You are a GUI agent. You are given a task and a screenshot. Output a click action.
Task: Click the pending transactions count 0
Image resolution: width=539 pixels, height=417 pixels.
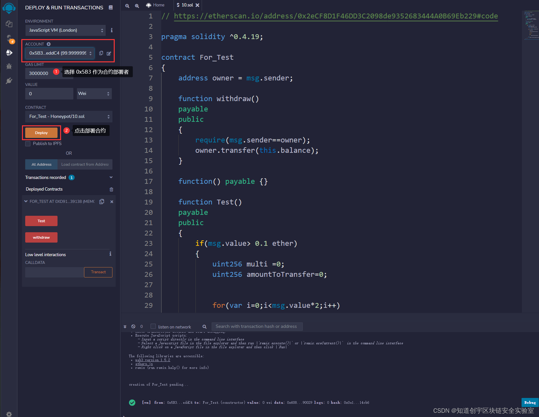142,327
